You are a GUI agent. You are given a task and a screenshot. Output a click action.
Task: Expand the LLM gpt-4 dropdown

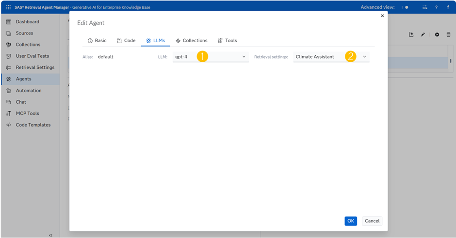pyautogui.click(x=244, y=57)
